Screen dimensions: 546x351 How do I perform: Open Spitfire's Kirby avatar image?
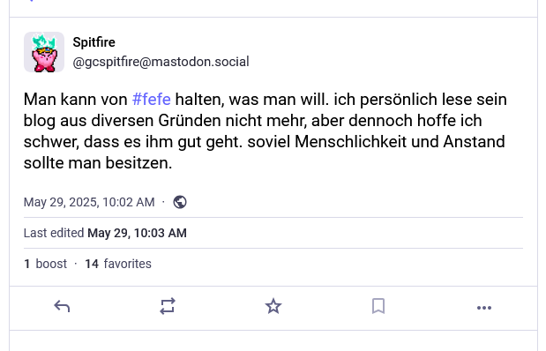click(44, 52)
